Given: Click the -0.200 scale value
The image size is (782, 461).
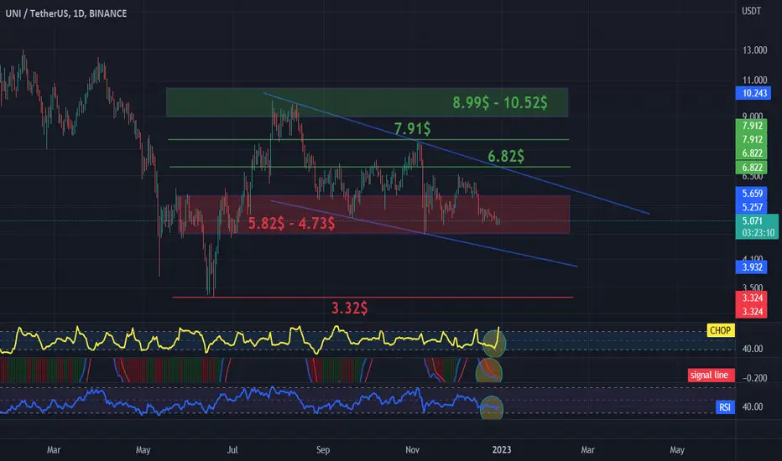Looking at the screenshot, I should [754, 378].
